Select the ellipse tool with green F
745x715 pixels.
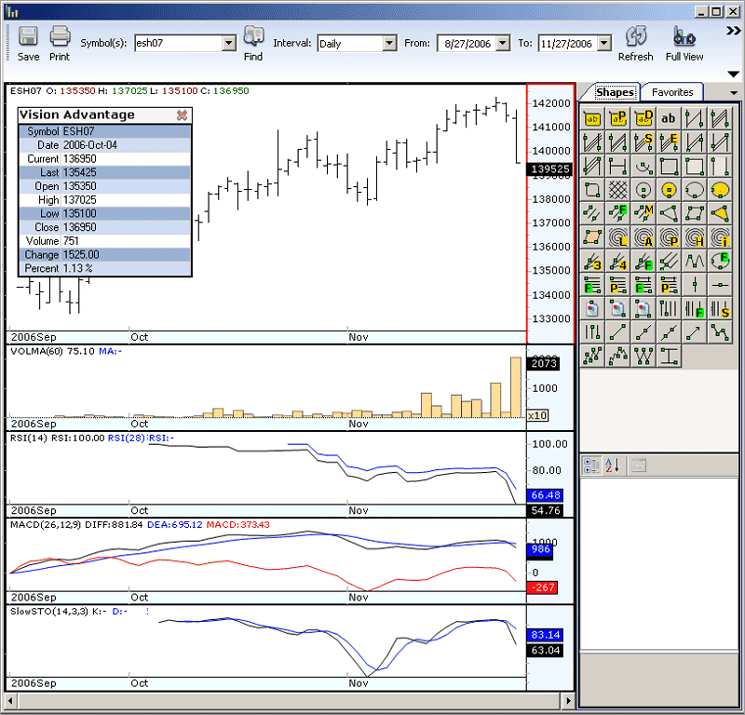720,262
